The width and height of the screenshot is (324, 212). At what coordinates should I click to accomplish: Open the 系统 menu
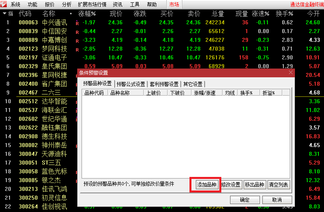(x=16, y=4)
